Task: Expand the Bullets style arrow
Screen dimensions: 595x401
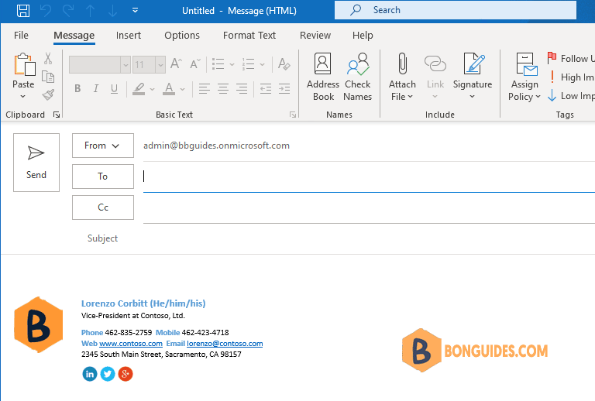Action: [x=232, y=64]
